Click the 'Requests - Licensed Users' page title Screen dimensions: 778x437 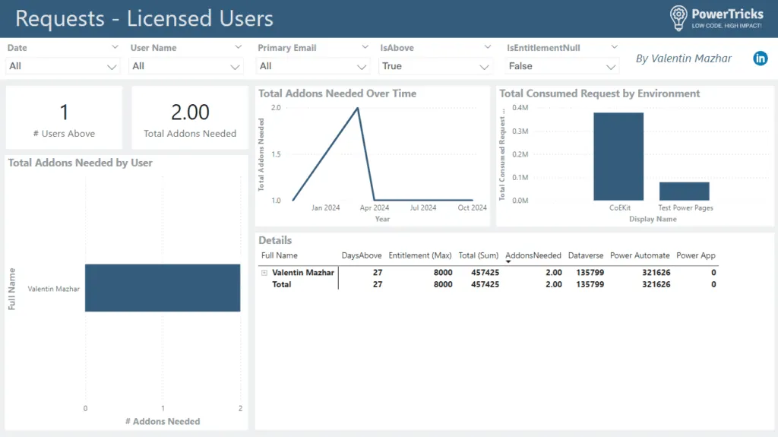pos(144,18)
